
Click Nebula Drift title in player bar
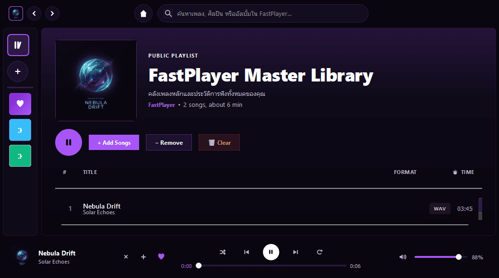coord(57,253)
